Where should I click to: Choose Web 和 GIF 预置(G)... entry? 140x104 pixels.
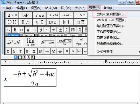coord(113,20)
